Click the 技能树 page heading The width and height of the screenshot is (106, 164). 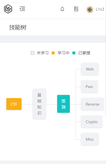click(18, 27)
